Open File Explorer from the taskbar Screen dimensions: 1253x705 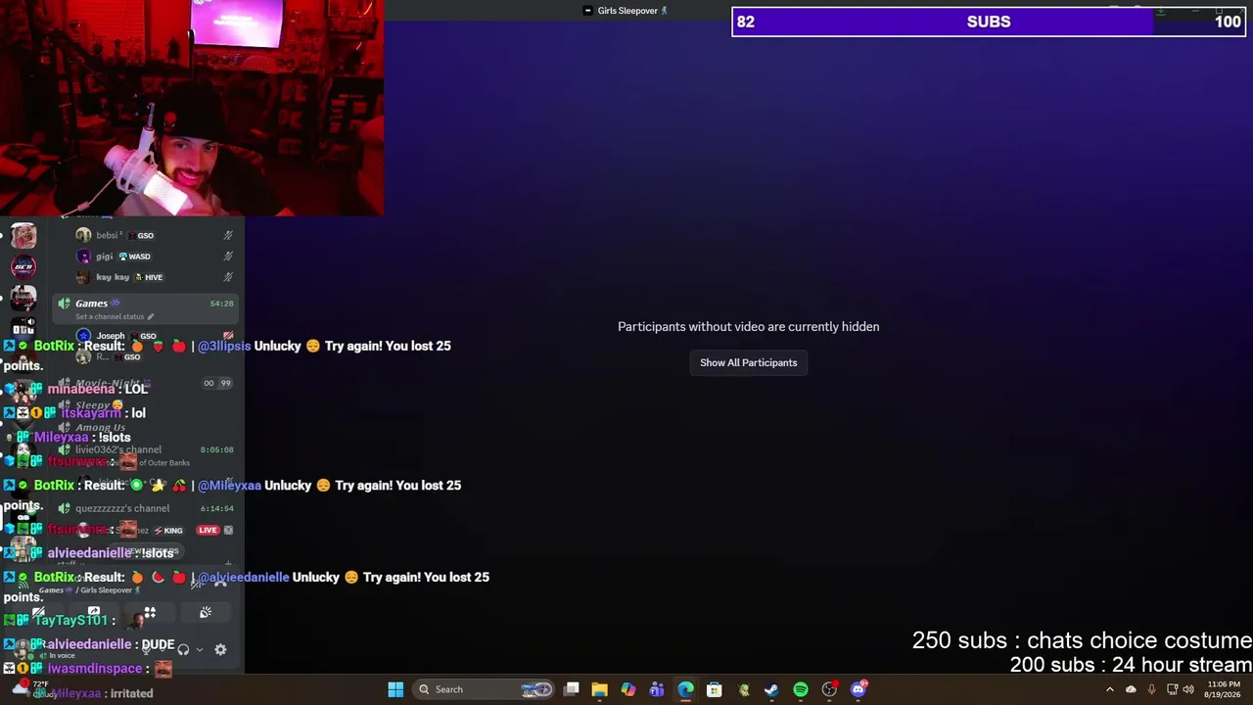pos(600,689)
